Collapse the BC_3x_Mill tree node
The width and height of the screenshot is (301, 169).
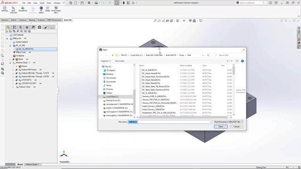[x=10, y=46]
